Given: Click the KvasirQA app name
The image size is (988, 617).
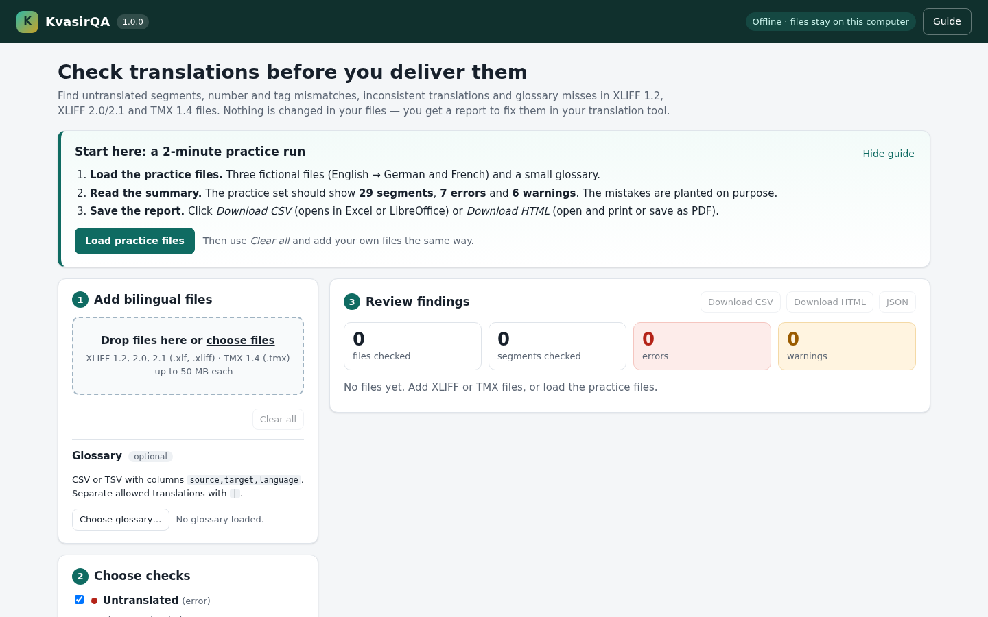Looking at the screenshot, I should (78, 22).
